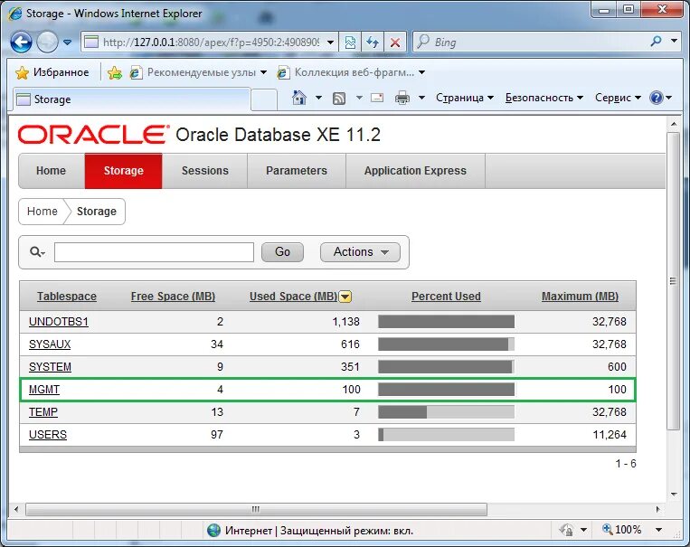This screenshot has height=547, width=690.
Task: Click the Maximum (MB) column header
Action: point(580,297)
